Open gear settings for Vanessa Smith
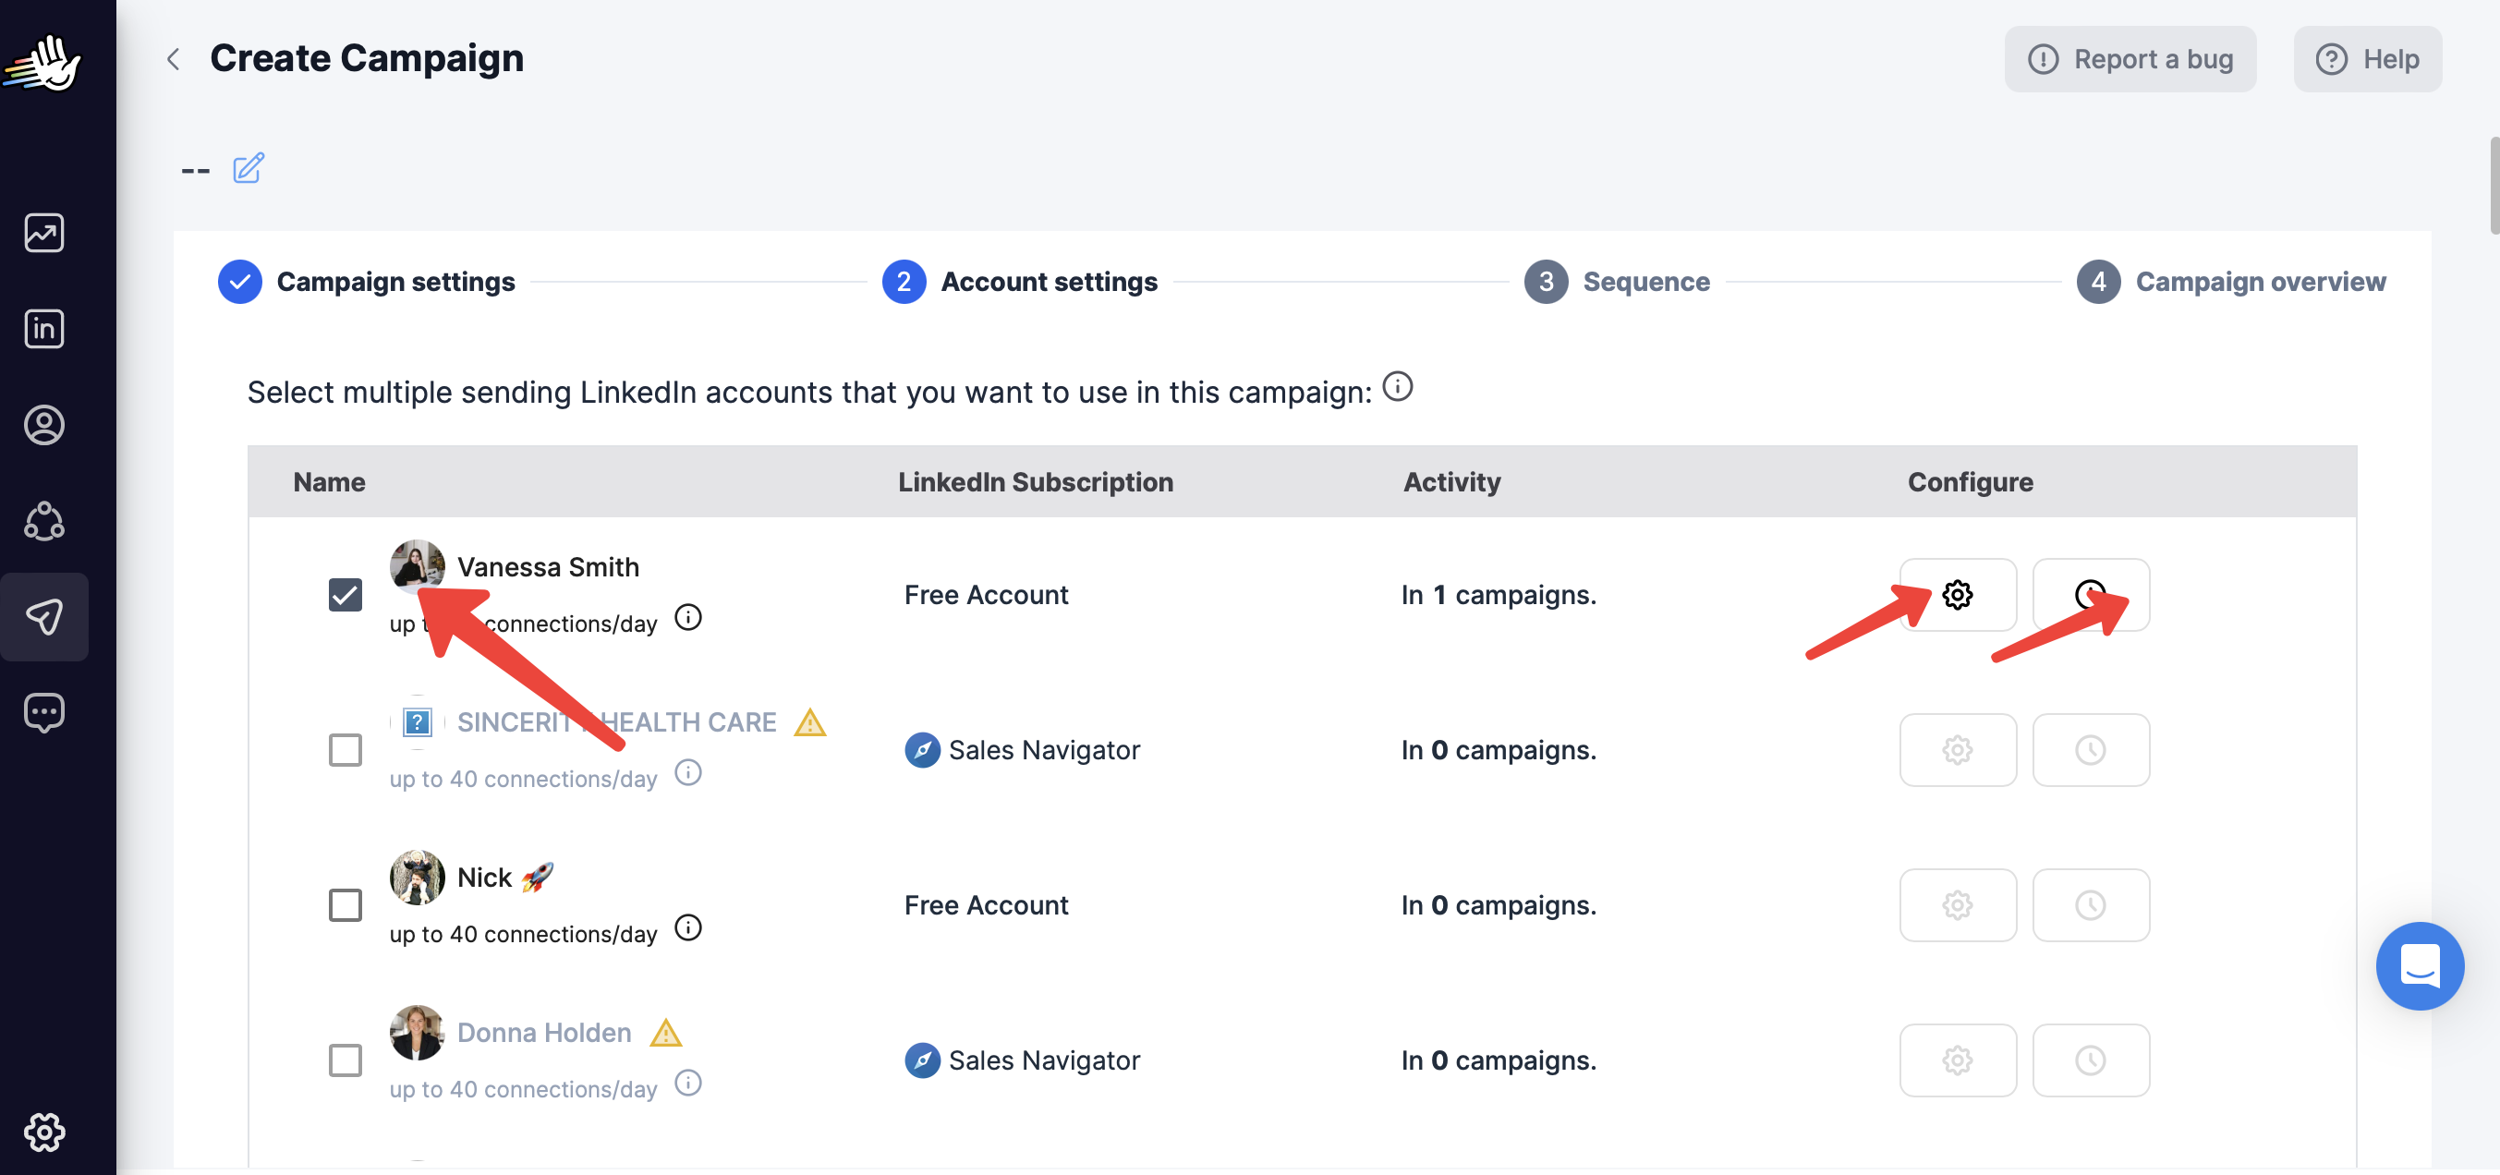This screenshot has height=1175, width=2500. (x=1958, y=595)
